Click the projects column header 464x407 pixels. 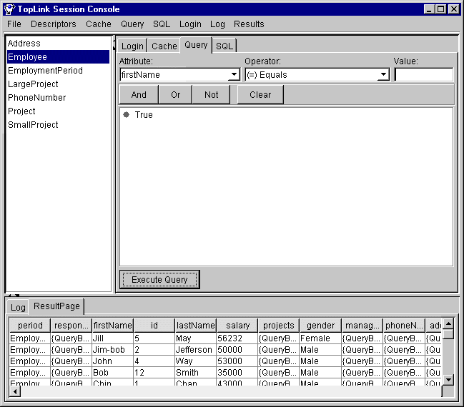(x=279, y=326)
